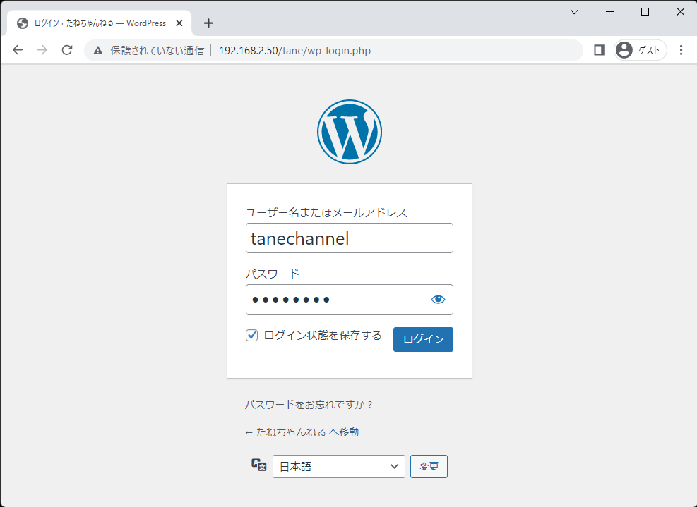Viewport: 697px width, 507px height.
Task: Click the language translate icon
Action: 258,465
